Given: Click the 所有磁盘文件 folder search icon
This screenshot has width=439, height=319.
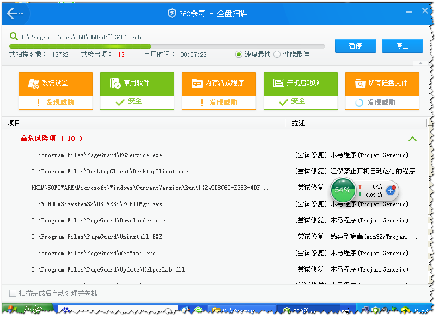Looking at the screenshot, I should (360, 83).
